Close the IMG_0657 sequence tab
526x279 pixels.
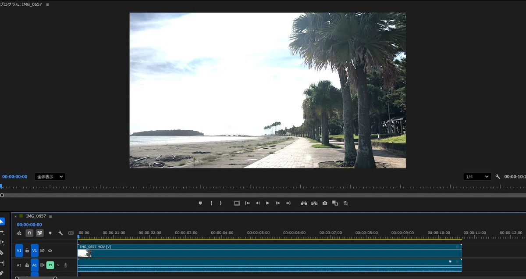(x=15, y=216)
